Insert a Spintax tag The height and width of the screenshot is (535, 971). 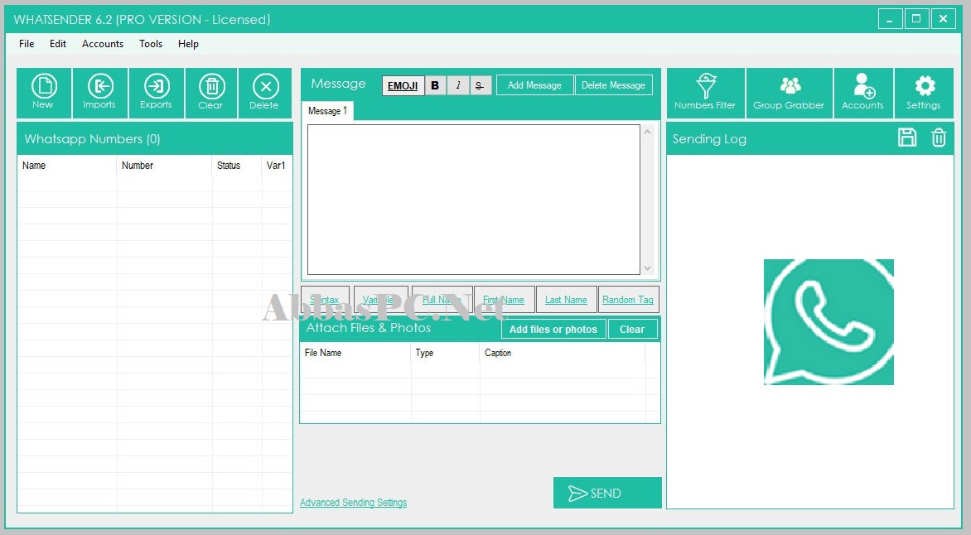(325, 300)
